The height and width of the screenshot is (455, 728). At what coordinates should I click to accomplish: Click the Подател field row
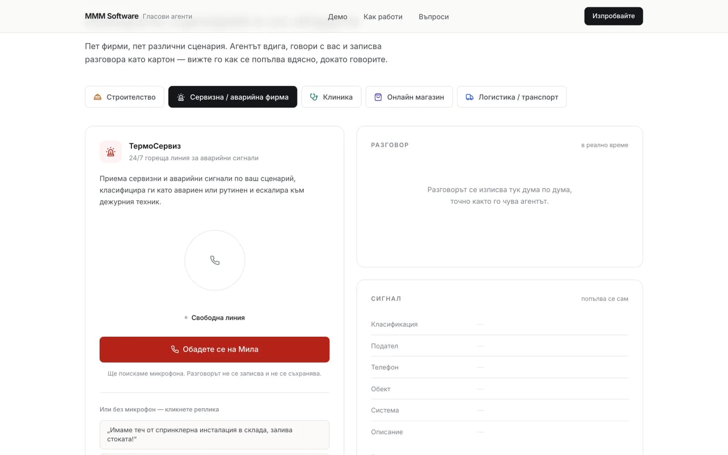point(500,346)
